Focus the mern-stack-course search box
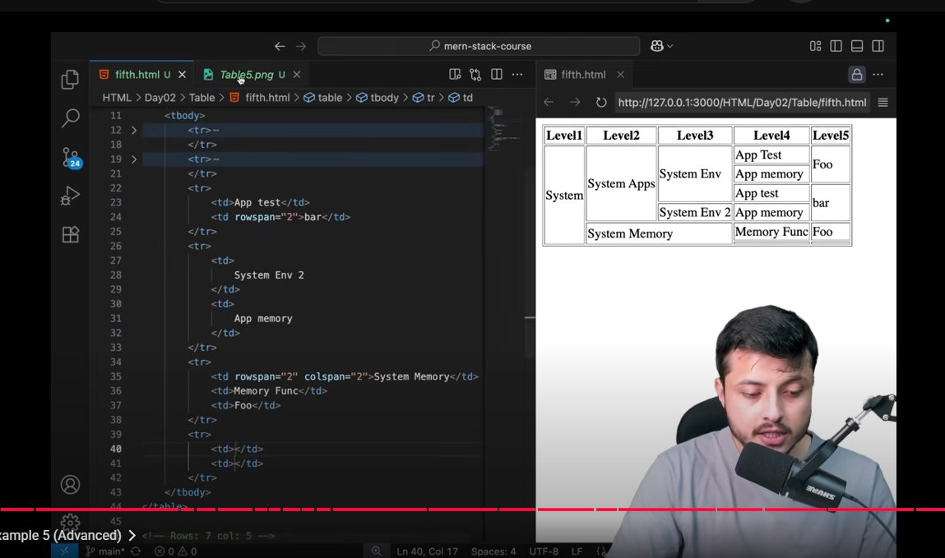This screenshot has height=558, width=945. point(479,46)
